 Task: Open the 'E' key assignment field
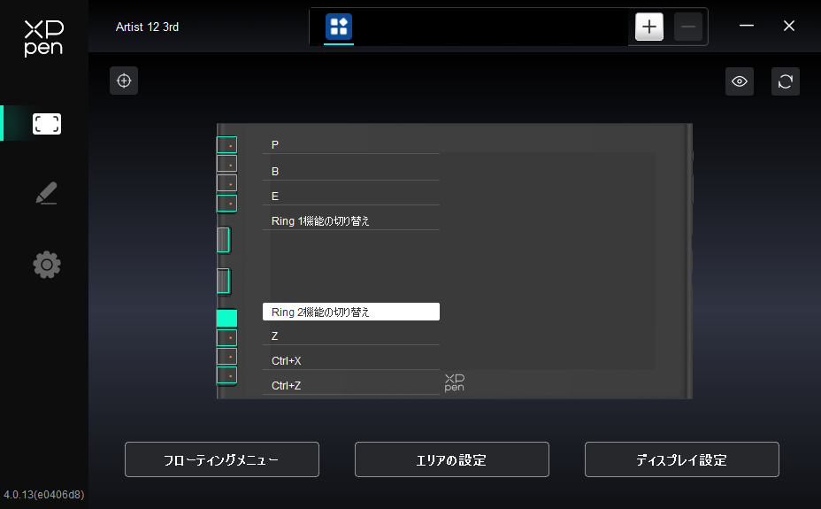click(351, 197)
